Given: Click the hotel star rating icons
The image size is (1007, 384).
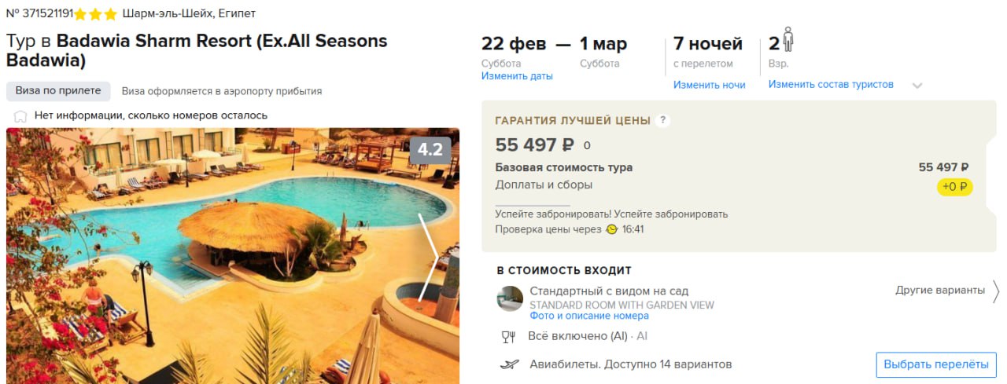Looking at the screenshot, I should click(x=96, y=14).
